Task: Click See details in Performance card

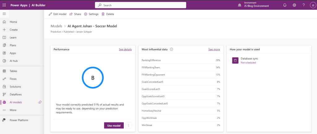Action: click(x=125, y=49)
